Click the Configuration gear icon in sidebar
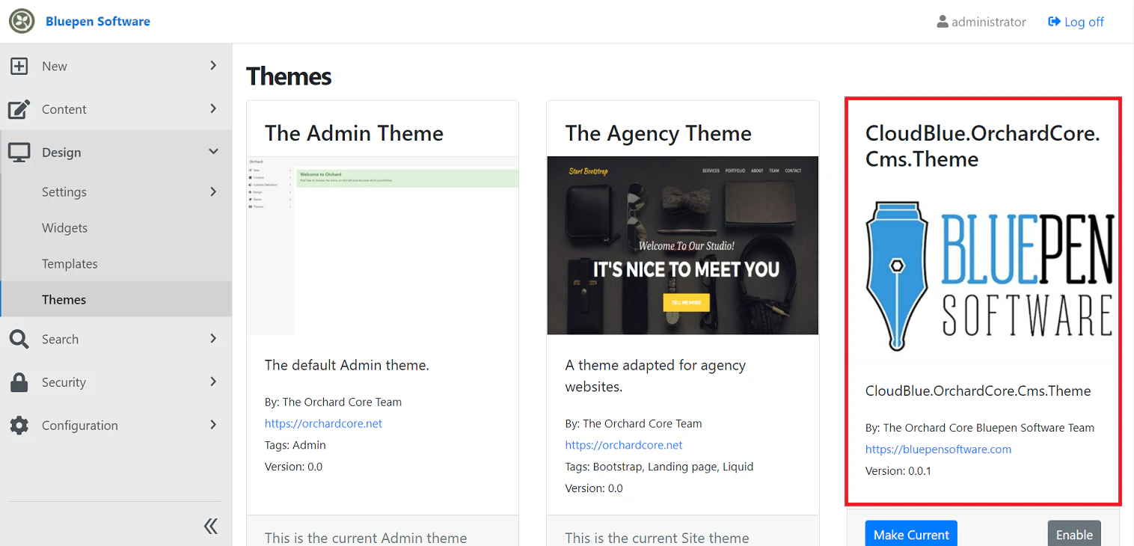This screenshot has width=1134, height=546. 19,426
